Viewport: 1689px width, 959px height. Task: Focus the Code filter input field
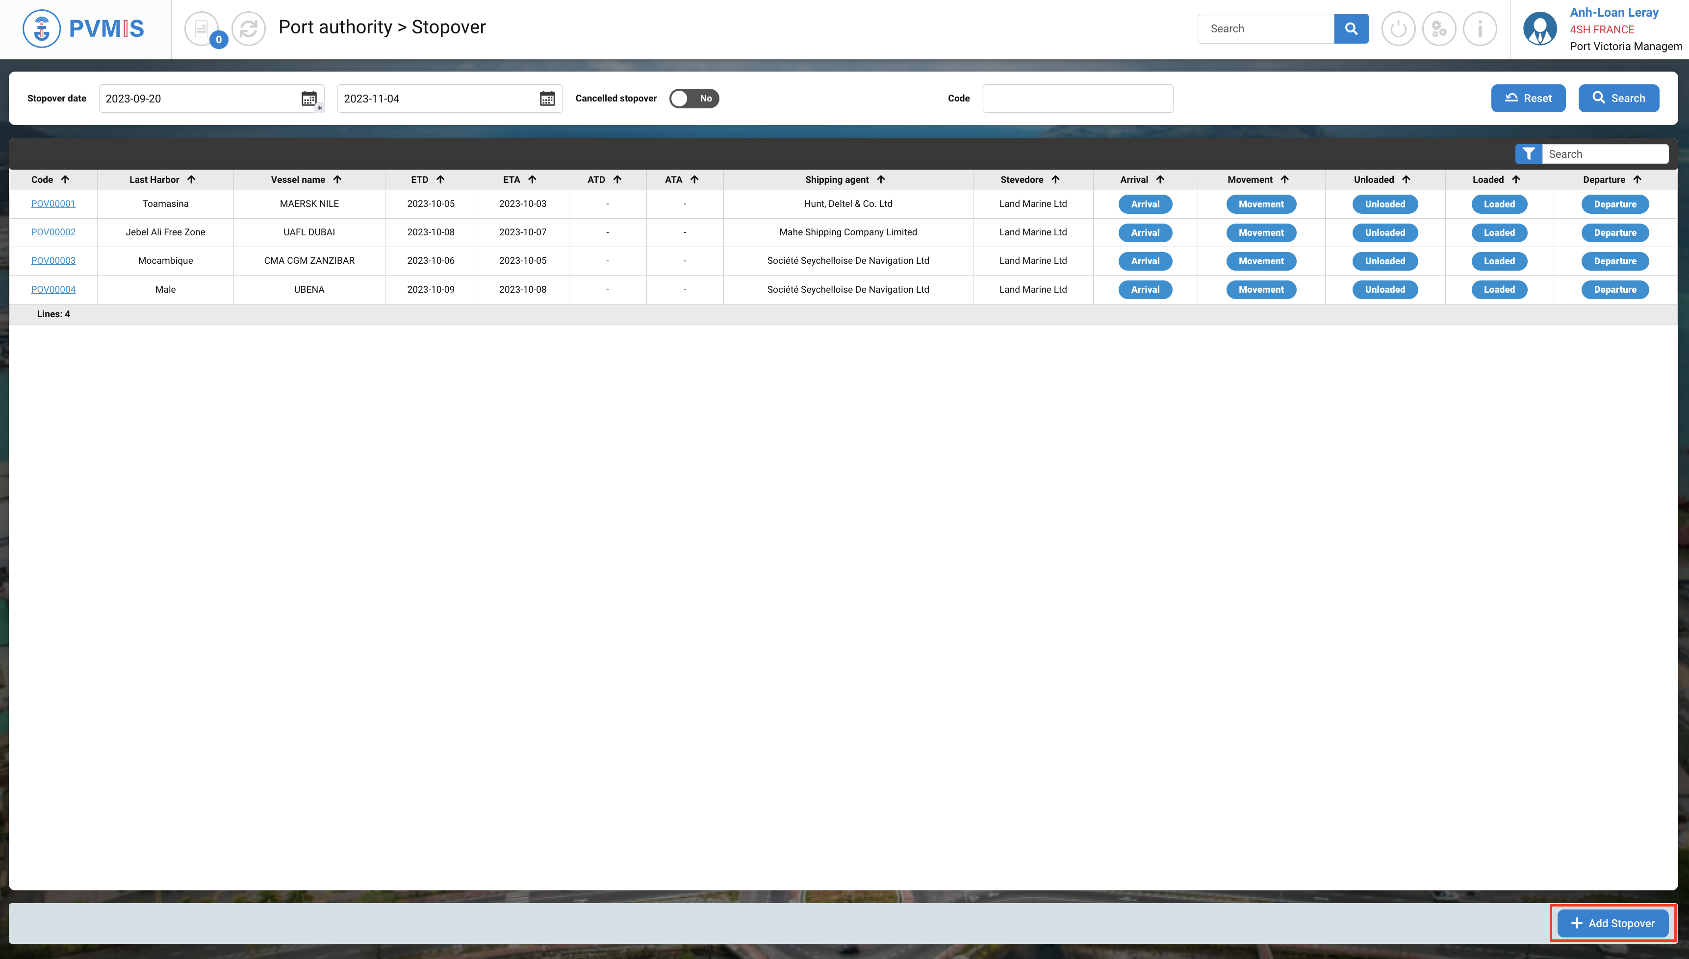pos(1077,99)
